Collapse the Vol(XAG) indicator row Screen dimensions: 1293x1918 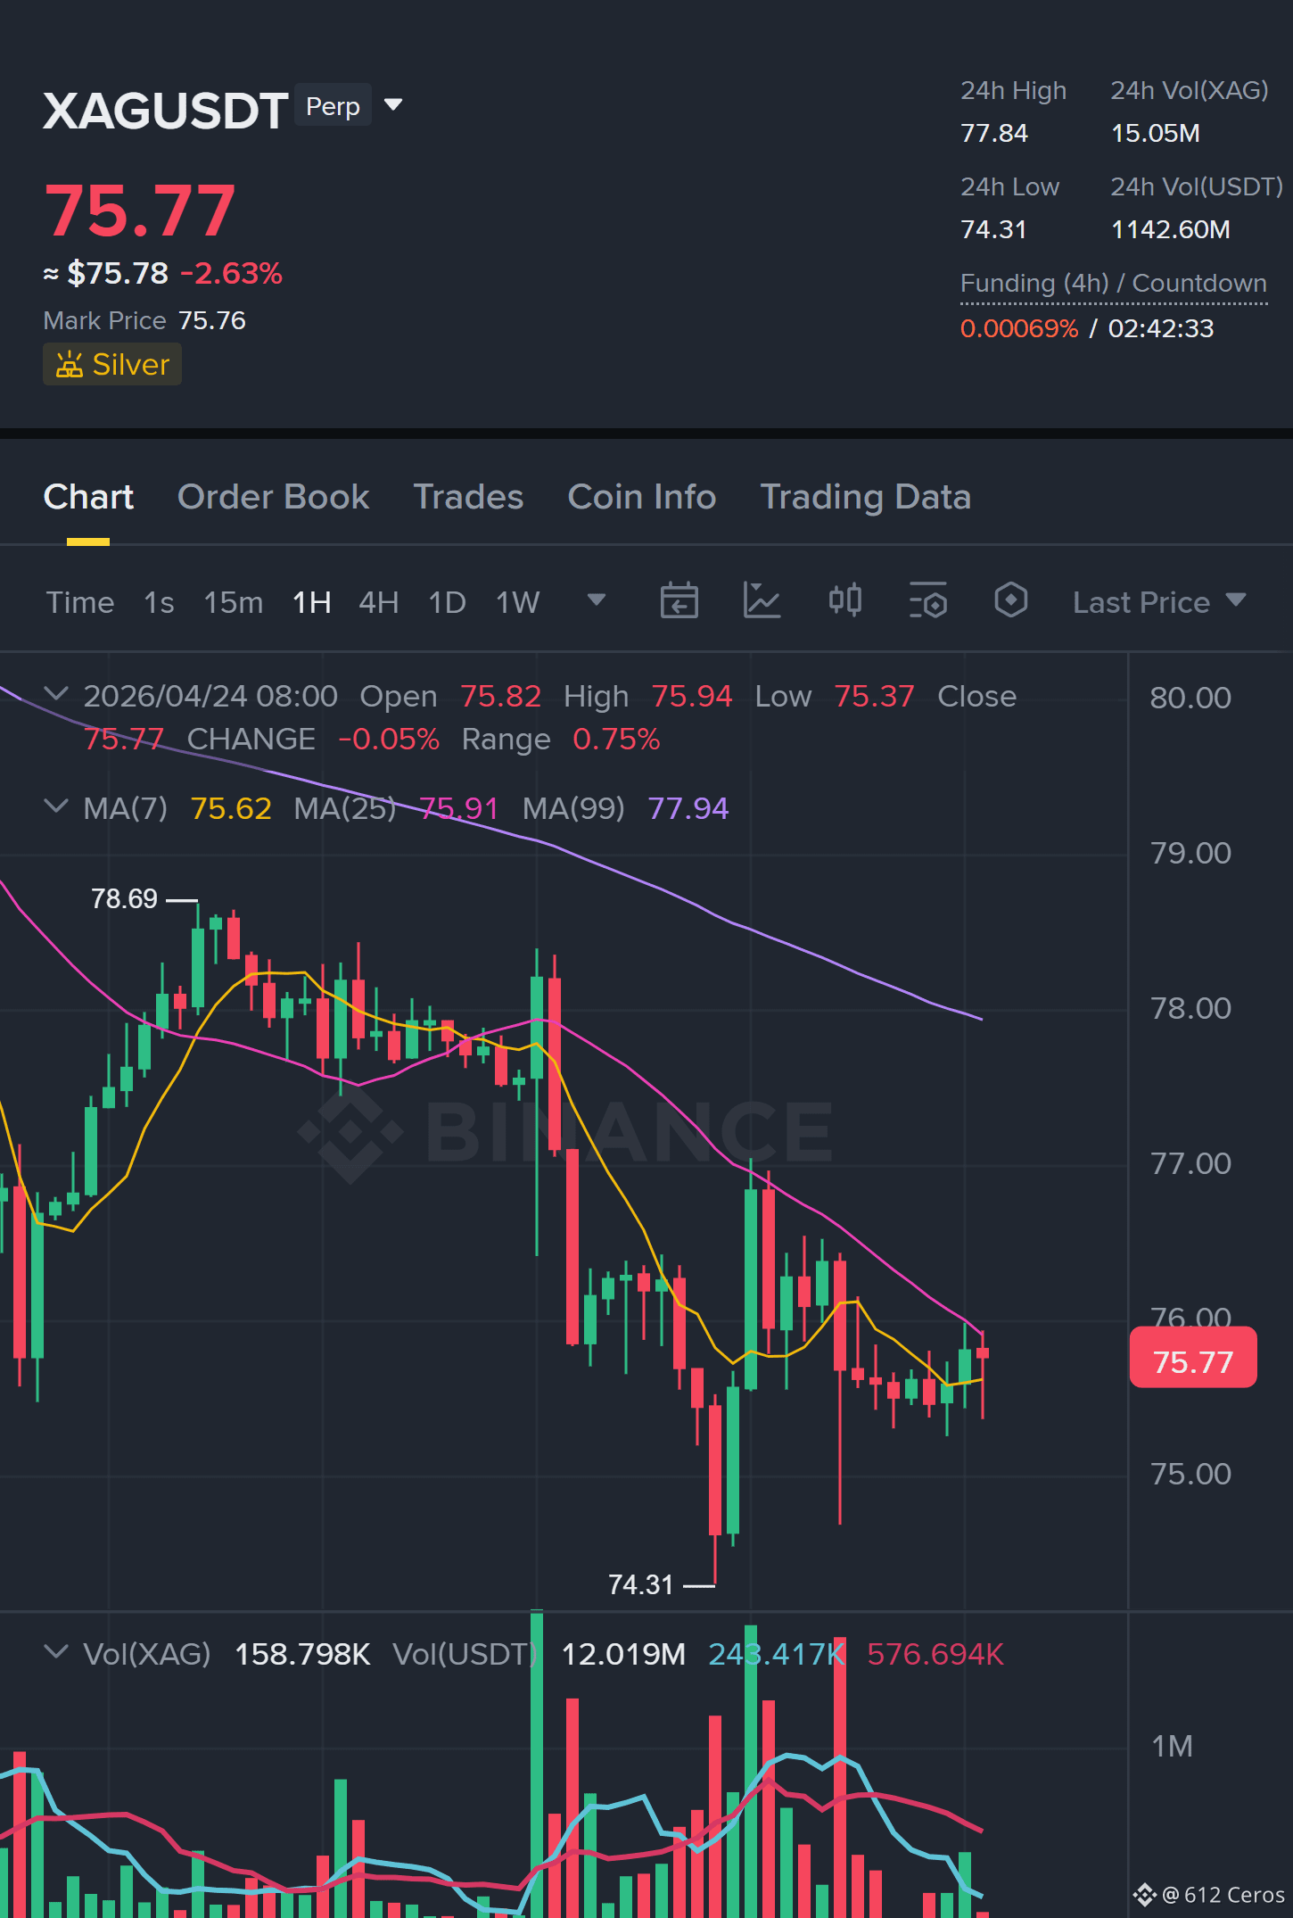pos(56,1652)
